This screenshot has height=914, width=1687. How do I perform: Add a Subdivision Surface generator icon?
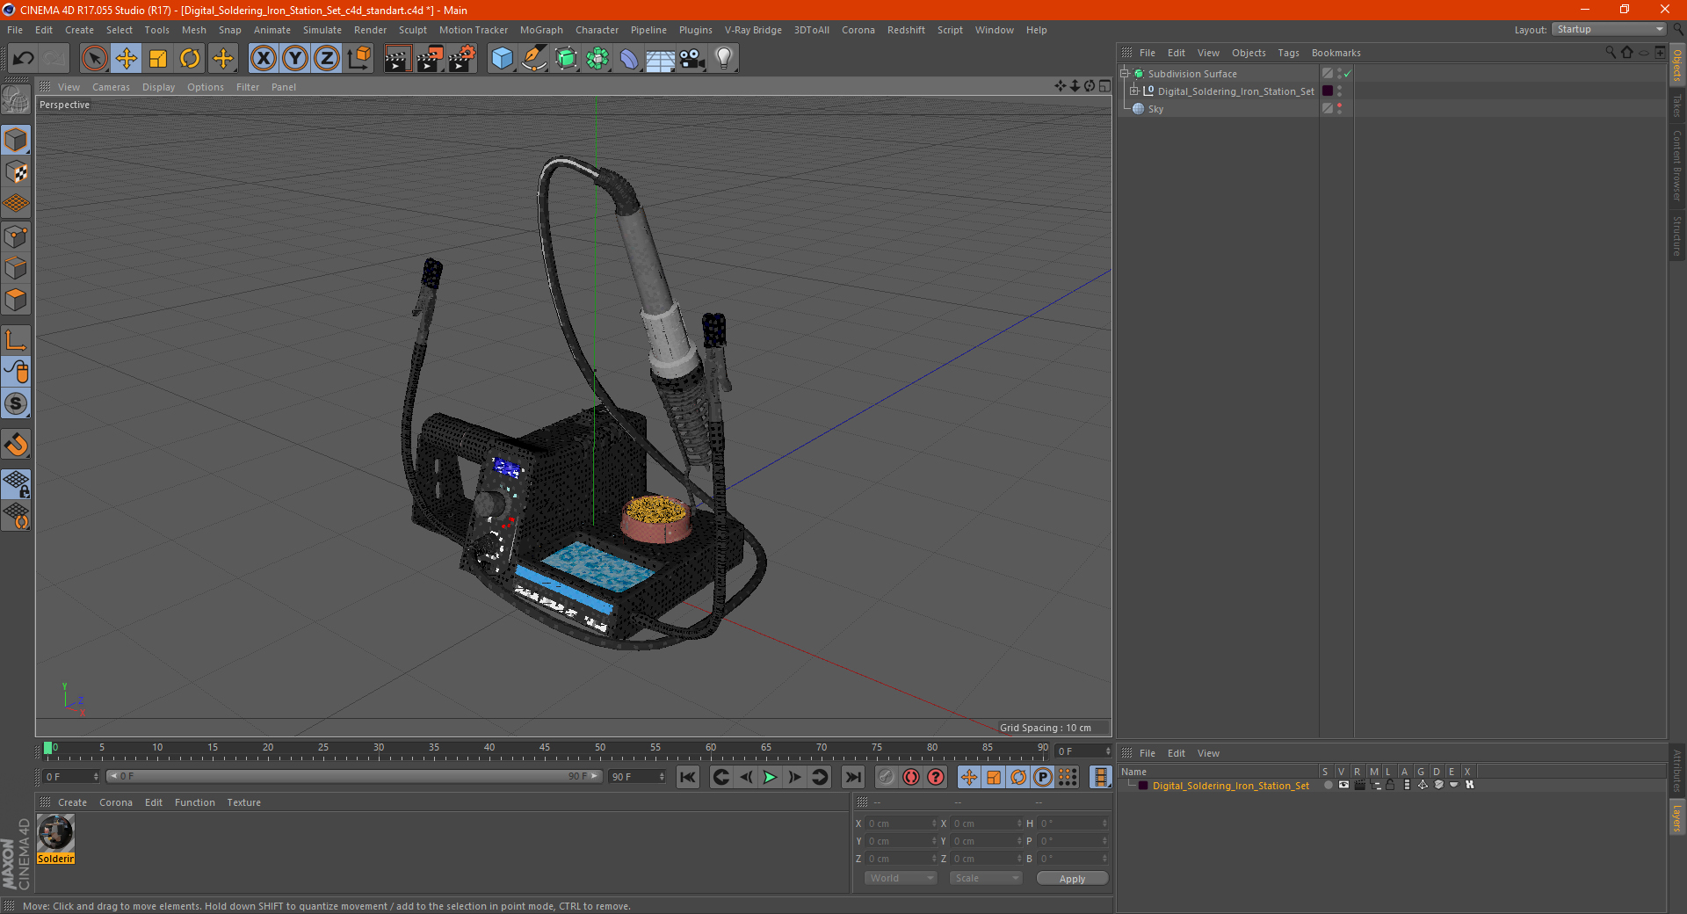566,59
